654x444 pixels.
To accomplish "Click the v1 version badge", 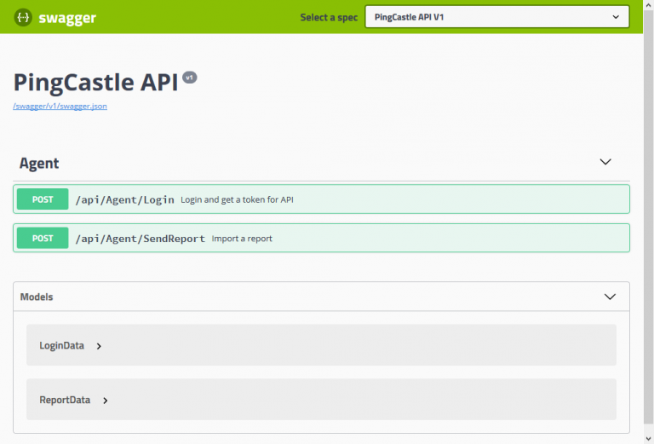I will coord(190,78).
